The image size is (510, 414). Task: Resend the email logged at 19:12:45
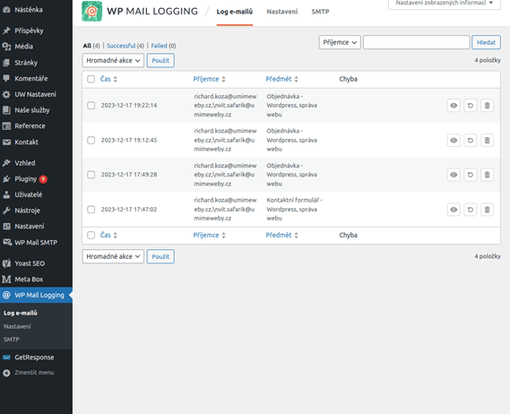pos(471,140)
